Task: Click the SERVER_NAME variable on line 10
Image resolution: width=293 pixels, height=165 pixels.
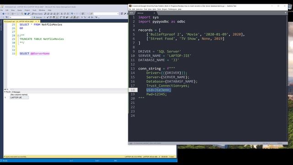Action: pos(150,56)
